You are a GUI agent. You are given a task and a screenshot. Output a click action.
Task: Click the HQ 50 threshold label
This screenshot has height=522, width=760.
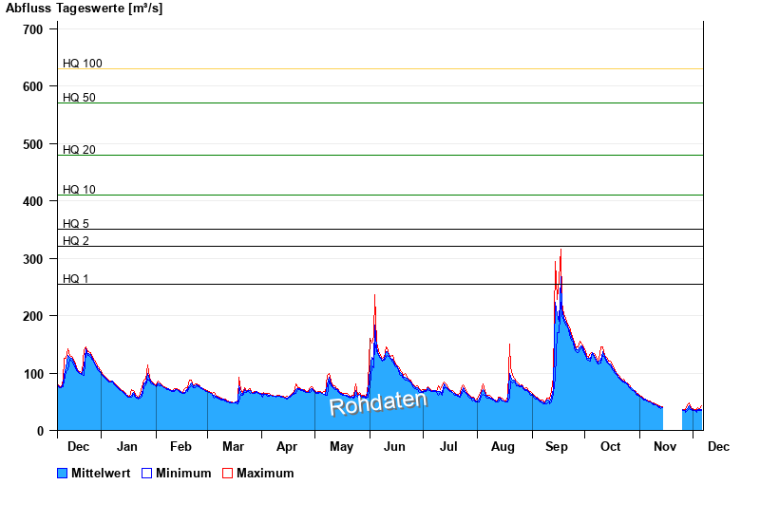(x=79, y=98)
